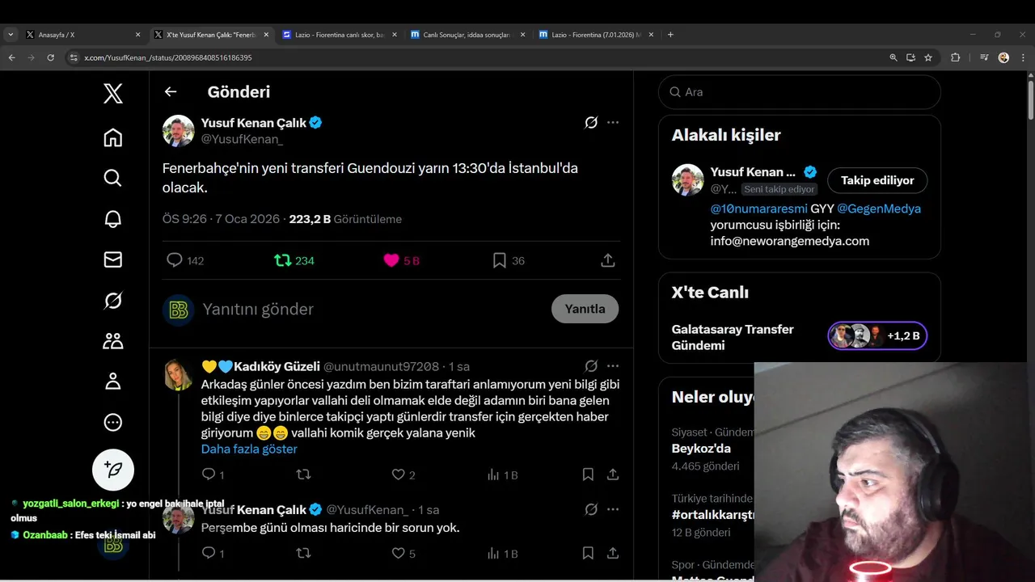Screen dimensions: 1035x582
Task: Click the Takip ediliyor button
Action: click(877, 180)
